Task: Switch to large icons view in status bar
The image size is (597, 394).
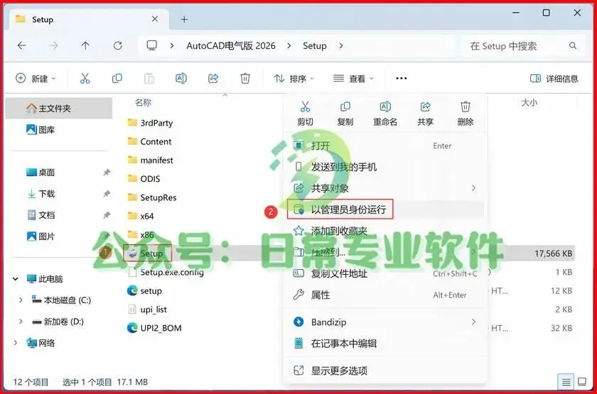Action: (582, 381)
